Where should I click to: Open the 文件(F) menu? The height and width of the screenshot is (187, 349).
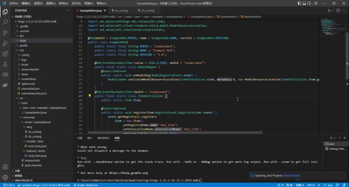pos(14,3)
